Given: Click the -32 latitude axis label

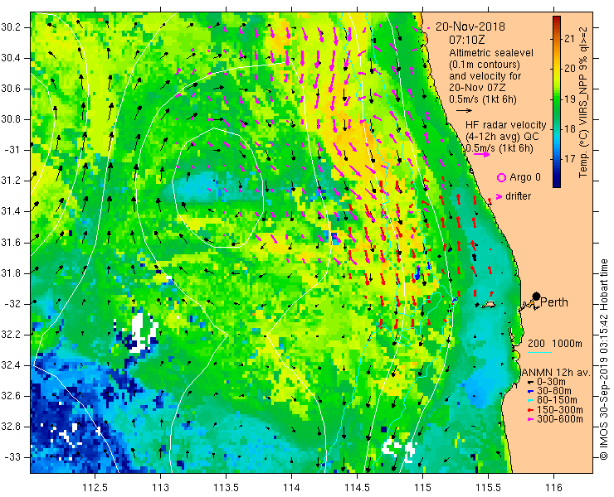Looking at the screenshot, I should (12, 304).
